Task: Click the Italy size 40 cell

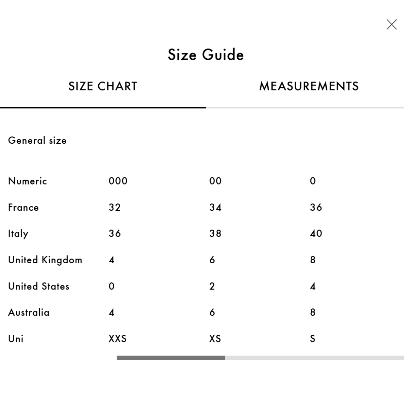Action: (x=316, y=234)
